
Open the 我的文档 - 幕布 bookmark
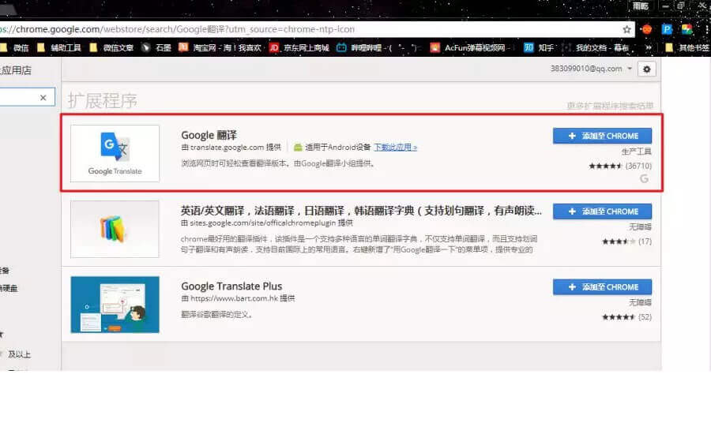click(x=596, y=47)
